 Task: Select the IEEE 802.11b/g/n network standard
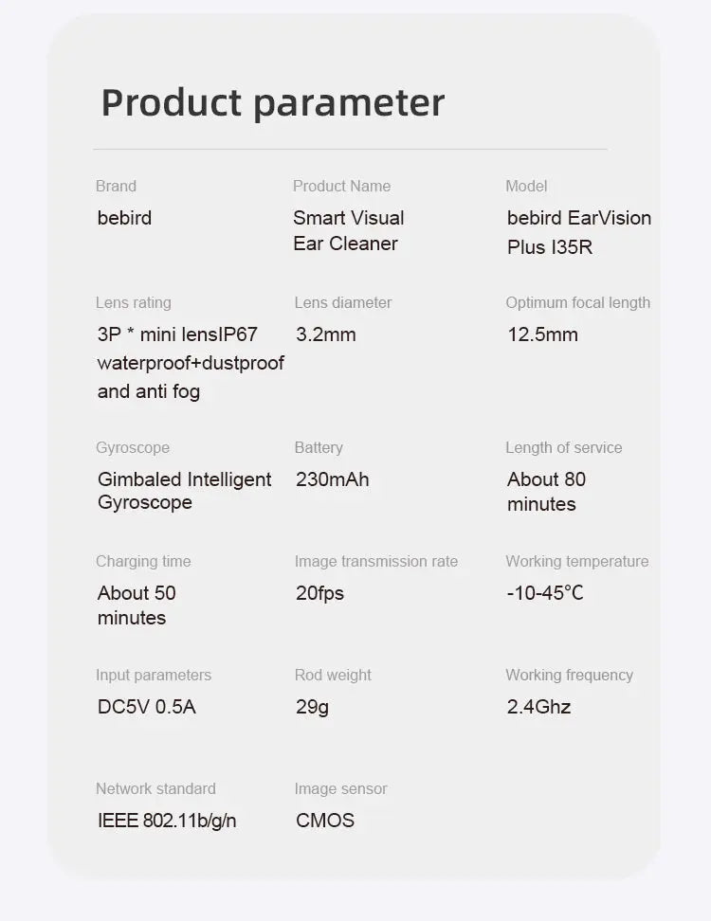167,821
